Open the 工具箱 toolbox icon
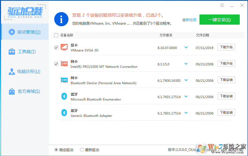Viewport: 248px width, 156px height. coord(12,51)
